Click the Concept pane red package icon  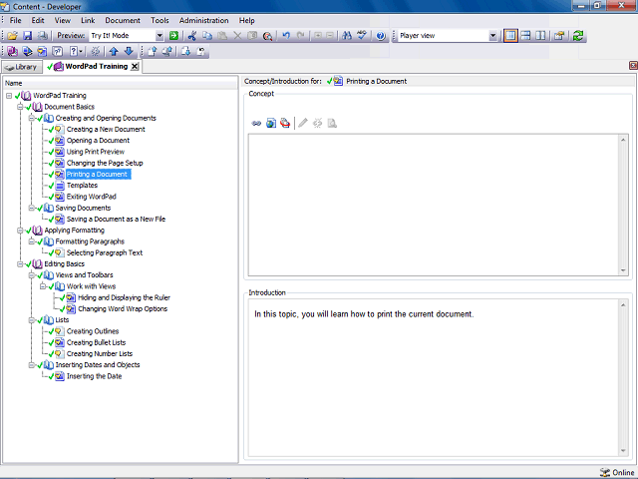click(x=285, y=123)
